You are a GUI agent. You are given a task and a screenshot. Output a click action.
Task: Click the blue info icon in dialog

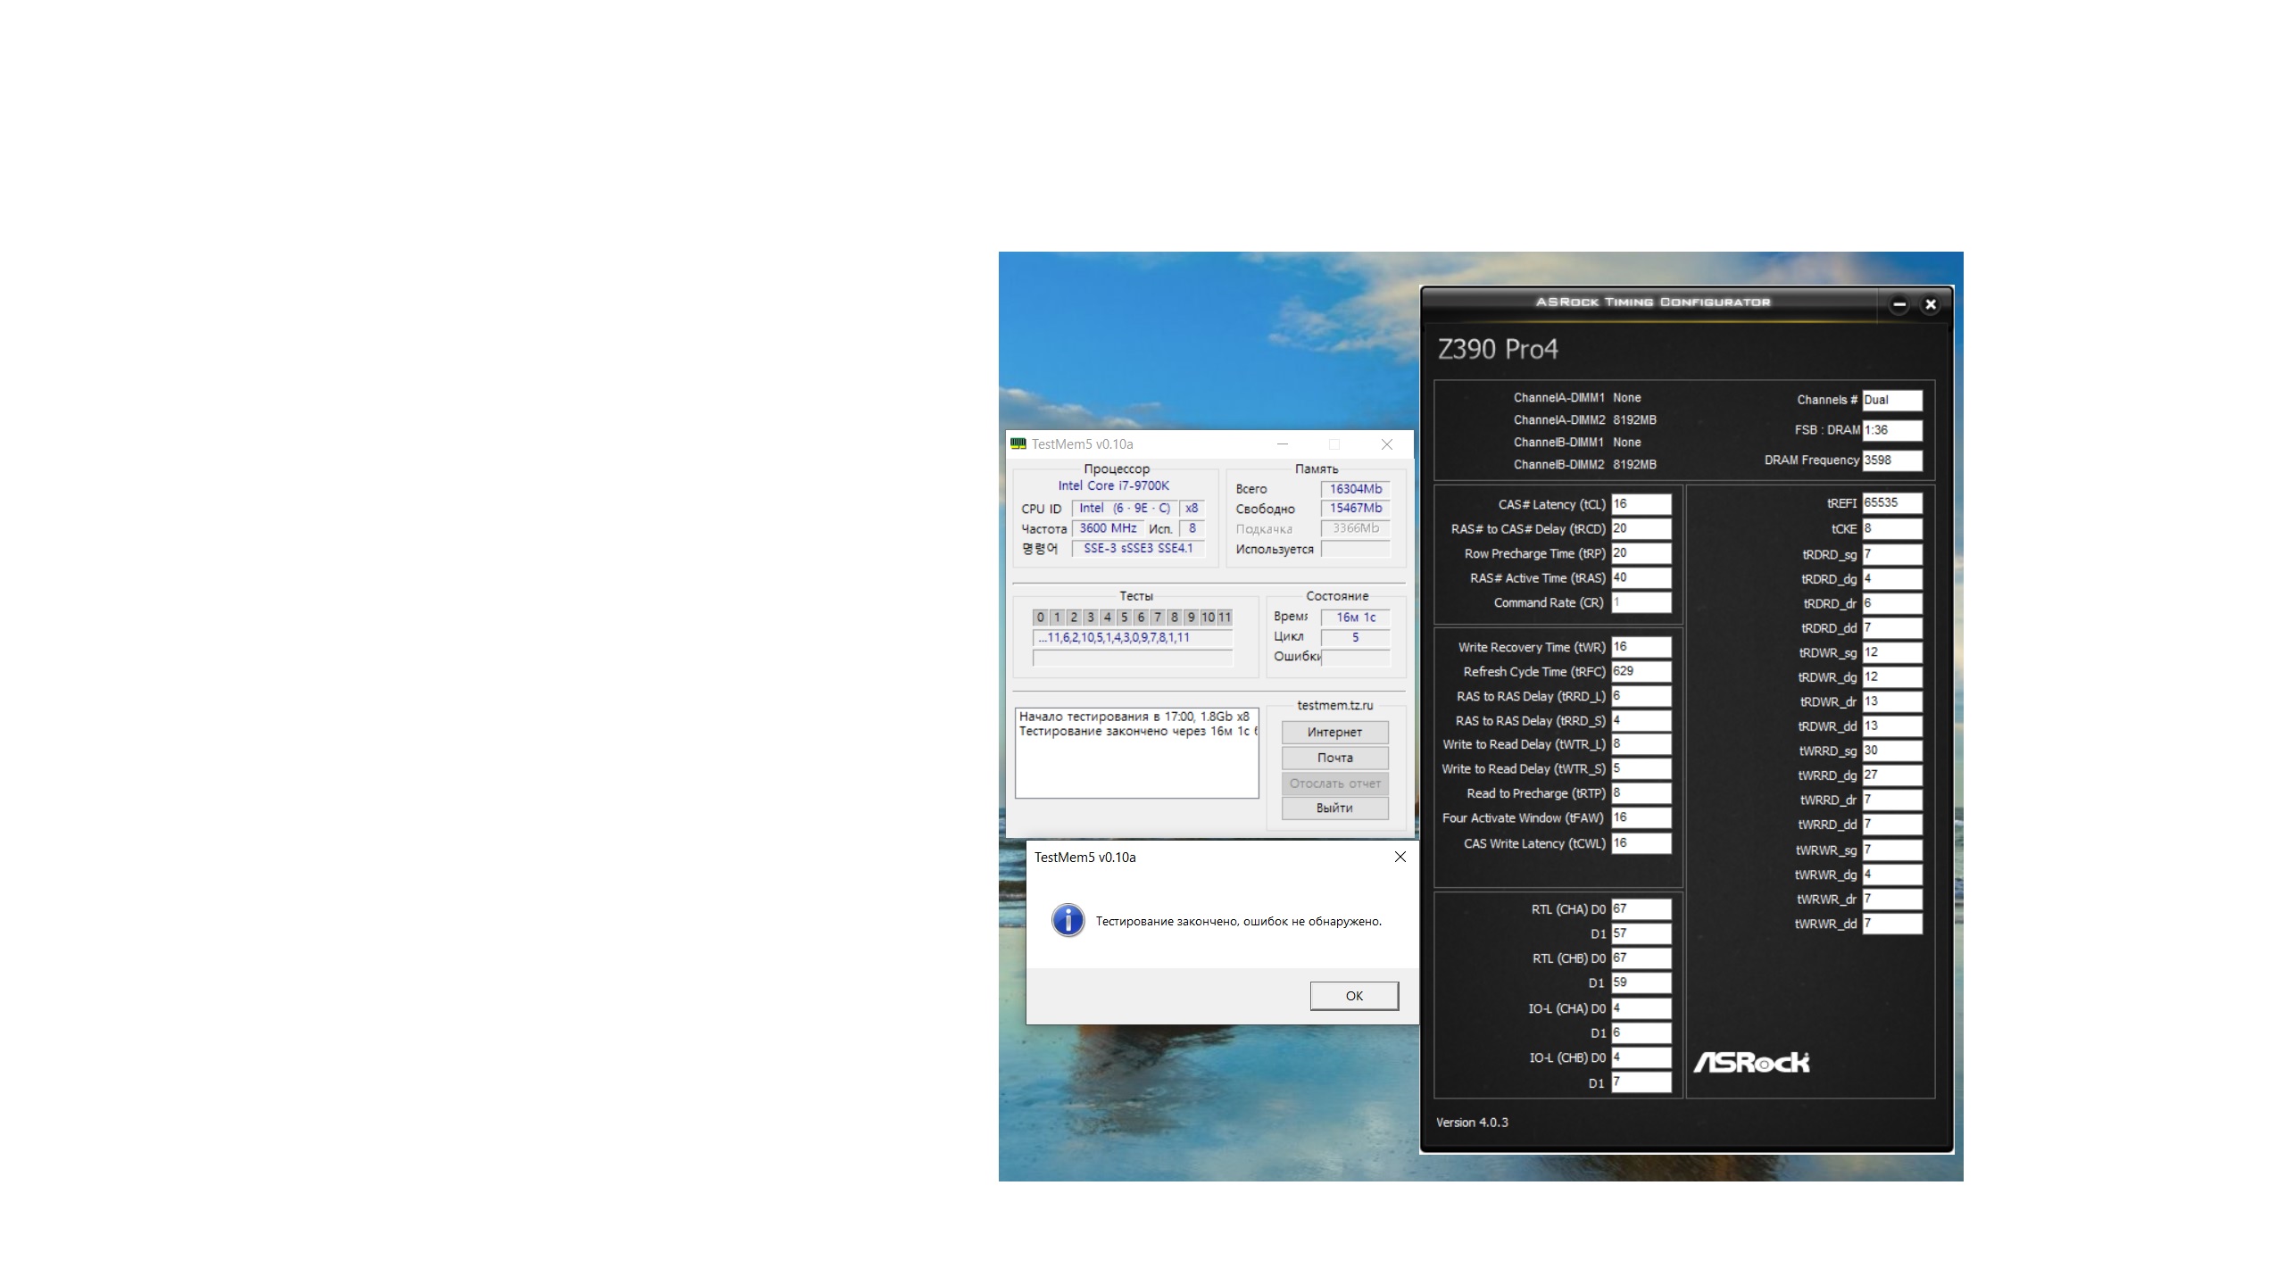click(x=1068, y=920)
